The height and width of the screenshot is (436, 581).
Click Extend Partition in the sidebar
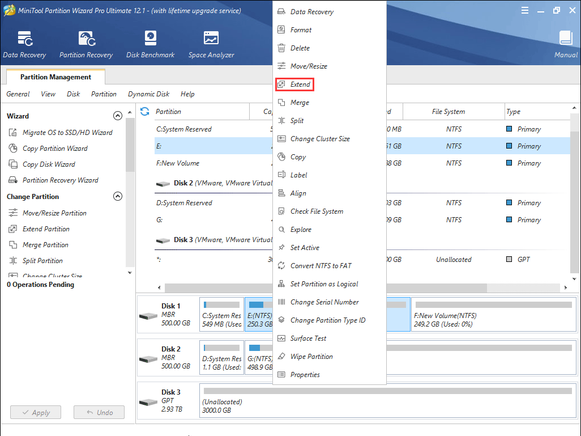pyautogui.click(x=39, y=229)
